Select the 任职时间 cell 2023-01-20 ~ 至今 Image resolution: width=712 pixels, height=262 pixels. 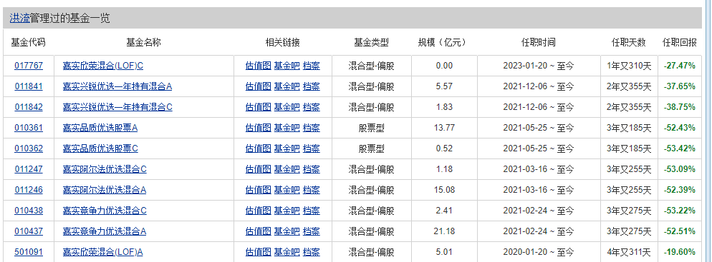(x=539, y=66)
